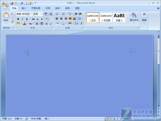
Task: Align text right
Action: 66,19
